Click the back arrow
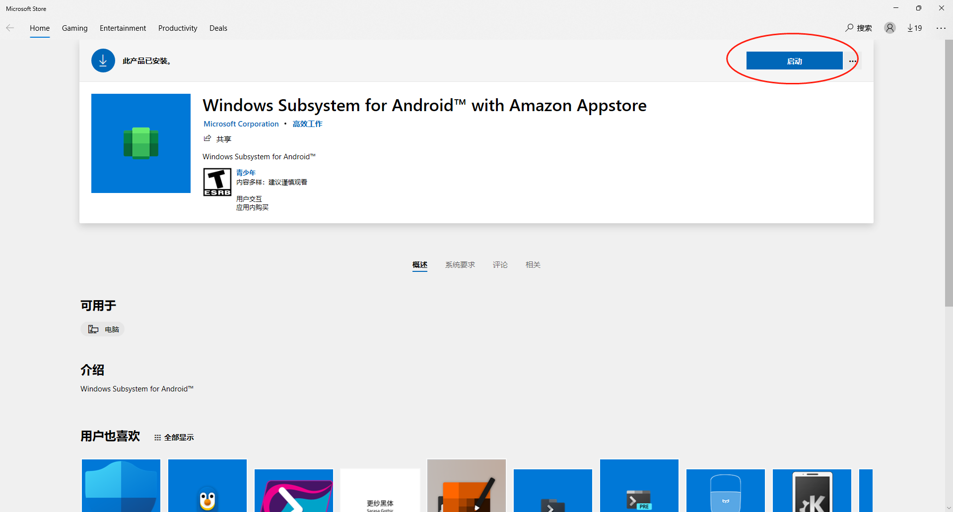Screen dimensions: 953x512 pyautogui.click(x=10, y=28)
